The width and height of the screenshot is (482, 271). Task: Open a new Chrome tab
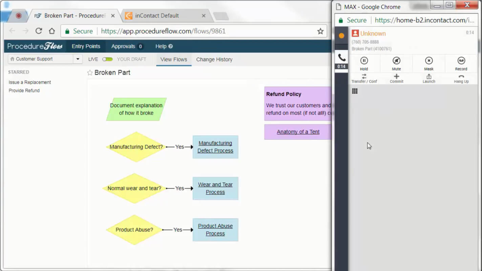(221, 16)
